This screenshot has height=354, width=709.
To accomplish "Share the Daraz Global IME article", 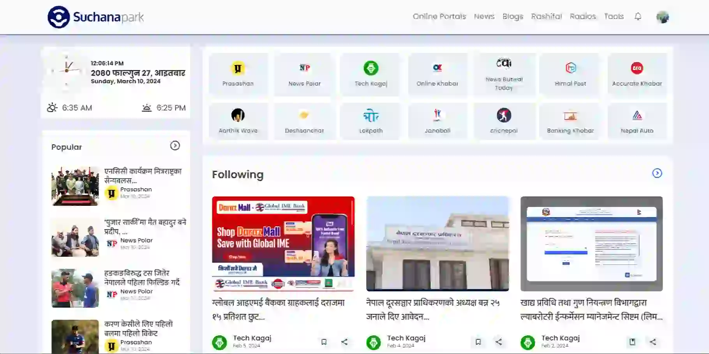I will (344, 342).
